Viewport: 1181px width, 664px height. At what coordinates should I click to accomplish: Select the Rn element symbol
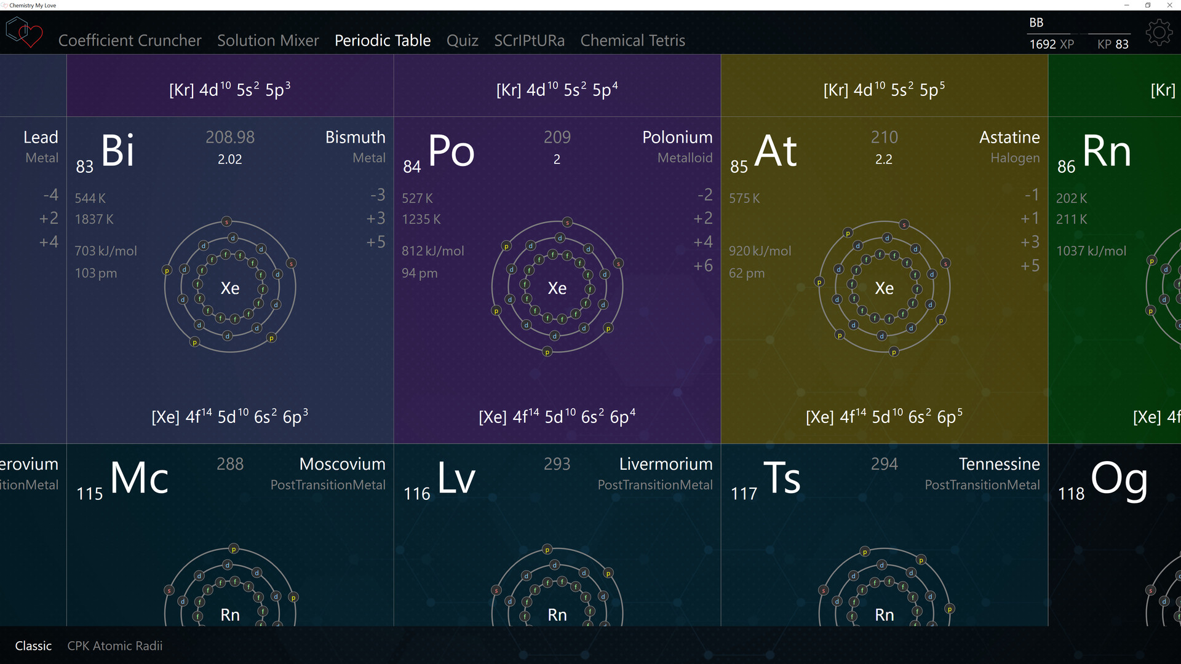(1107, 151)
